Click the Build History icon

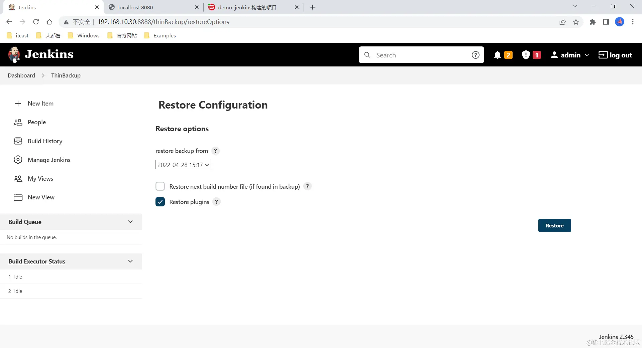click(x=18, y=141)
